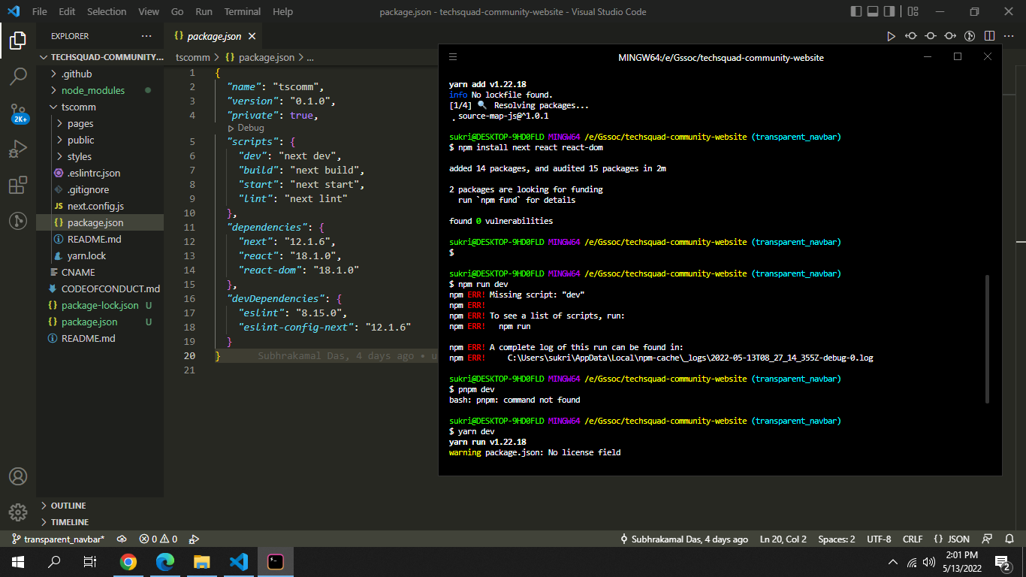Expand the TIMELINE section
The image size is (1026, 577).
(100, 522)
